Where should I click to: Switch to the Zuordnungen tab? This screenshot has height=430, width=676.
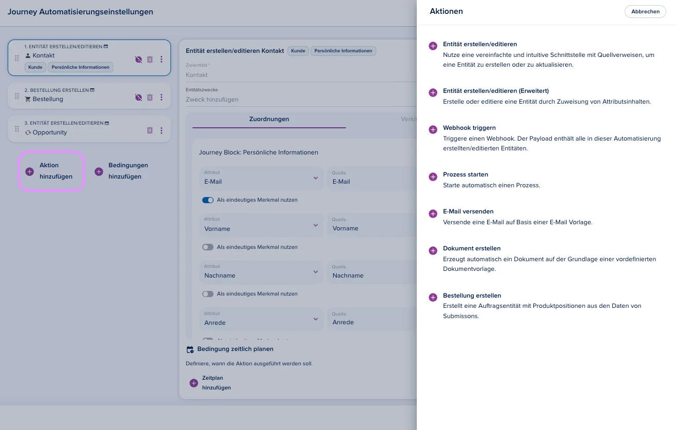point(269,119)
